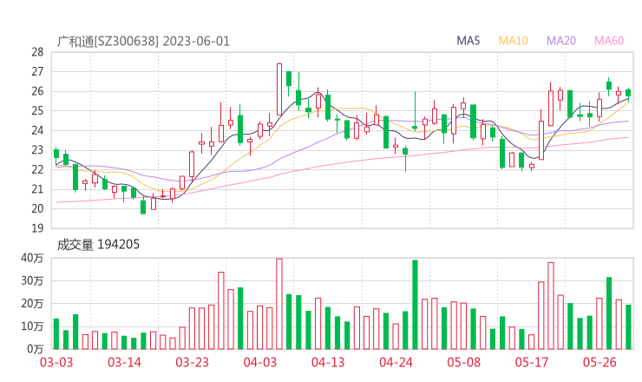642x382 pixels.
Task: Click the price axis label 24
Action: 37,130
